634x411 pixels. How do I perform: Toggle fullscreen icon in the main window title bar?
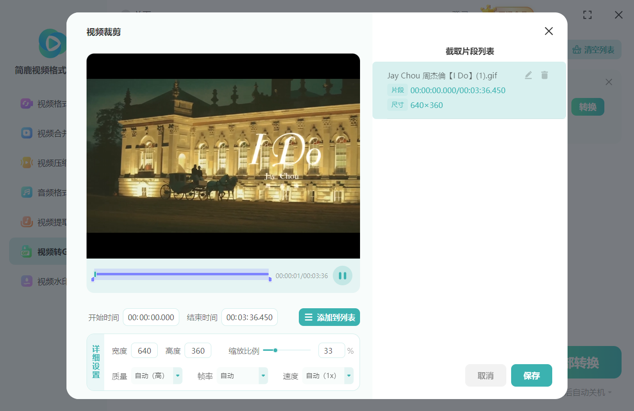point(588,15)
